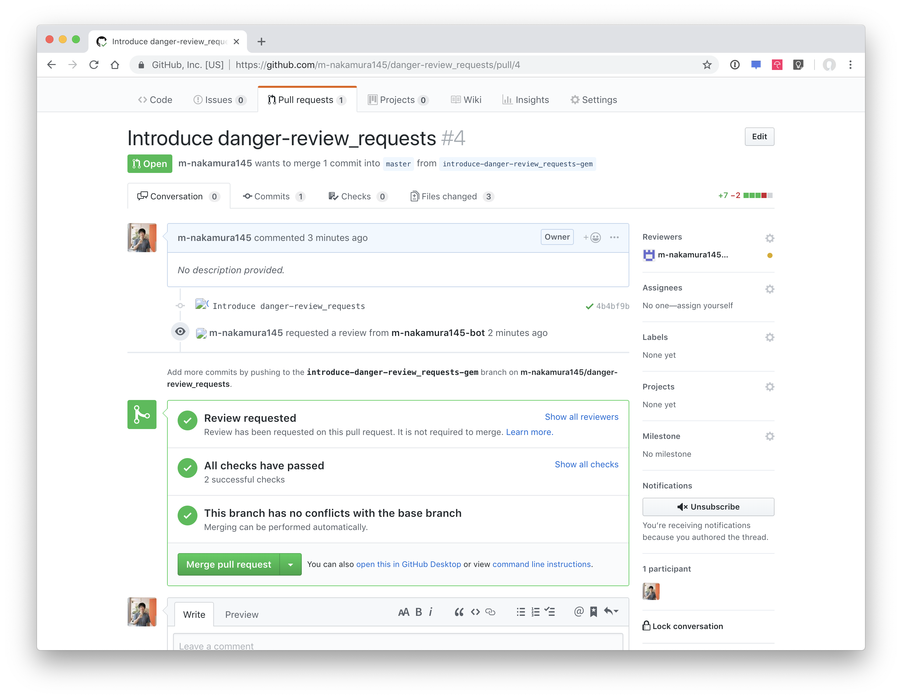Click the eye icon on review request event
Viewport: 902px width, 699px height.
tap(180, 332)
